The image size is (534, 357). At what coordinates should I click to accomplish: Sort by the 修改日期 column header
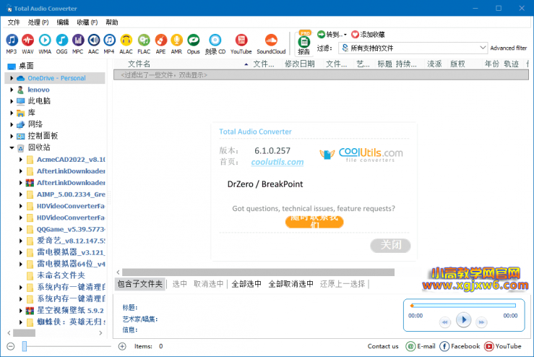pyautogui.click(x=300, y=64)
